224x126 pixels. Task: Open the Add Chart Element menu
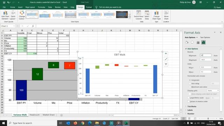pyautogui.click(x=5, y=15)
